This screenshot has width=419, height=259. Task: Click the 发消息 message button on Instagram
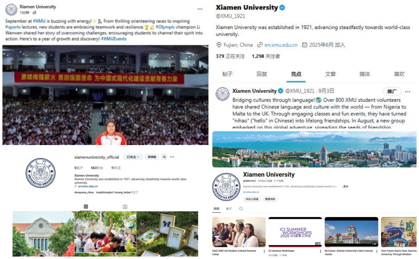(152, 157)
